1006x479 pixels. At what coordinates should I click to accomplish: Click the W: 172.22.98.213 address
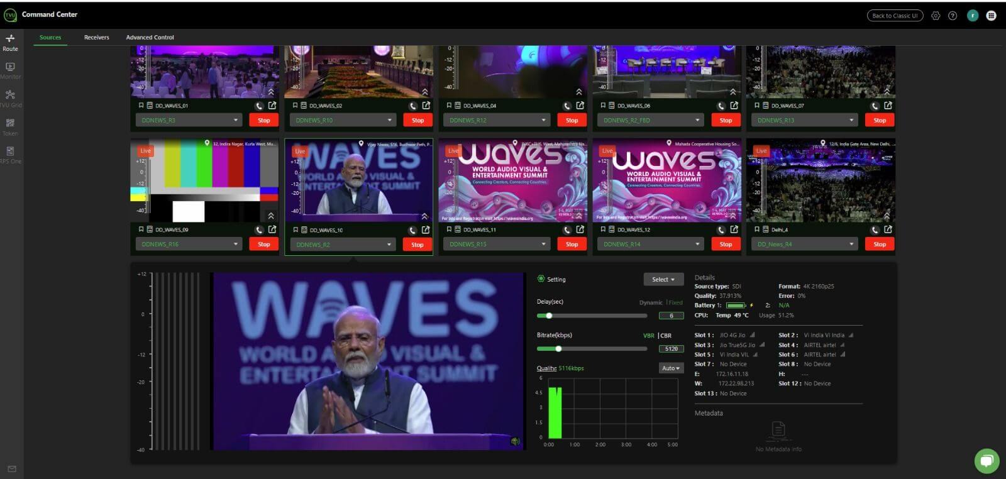pyautogui.click(x=724, y=383)
